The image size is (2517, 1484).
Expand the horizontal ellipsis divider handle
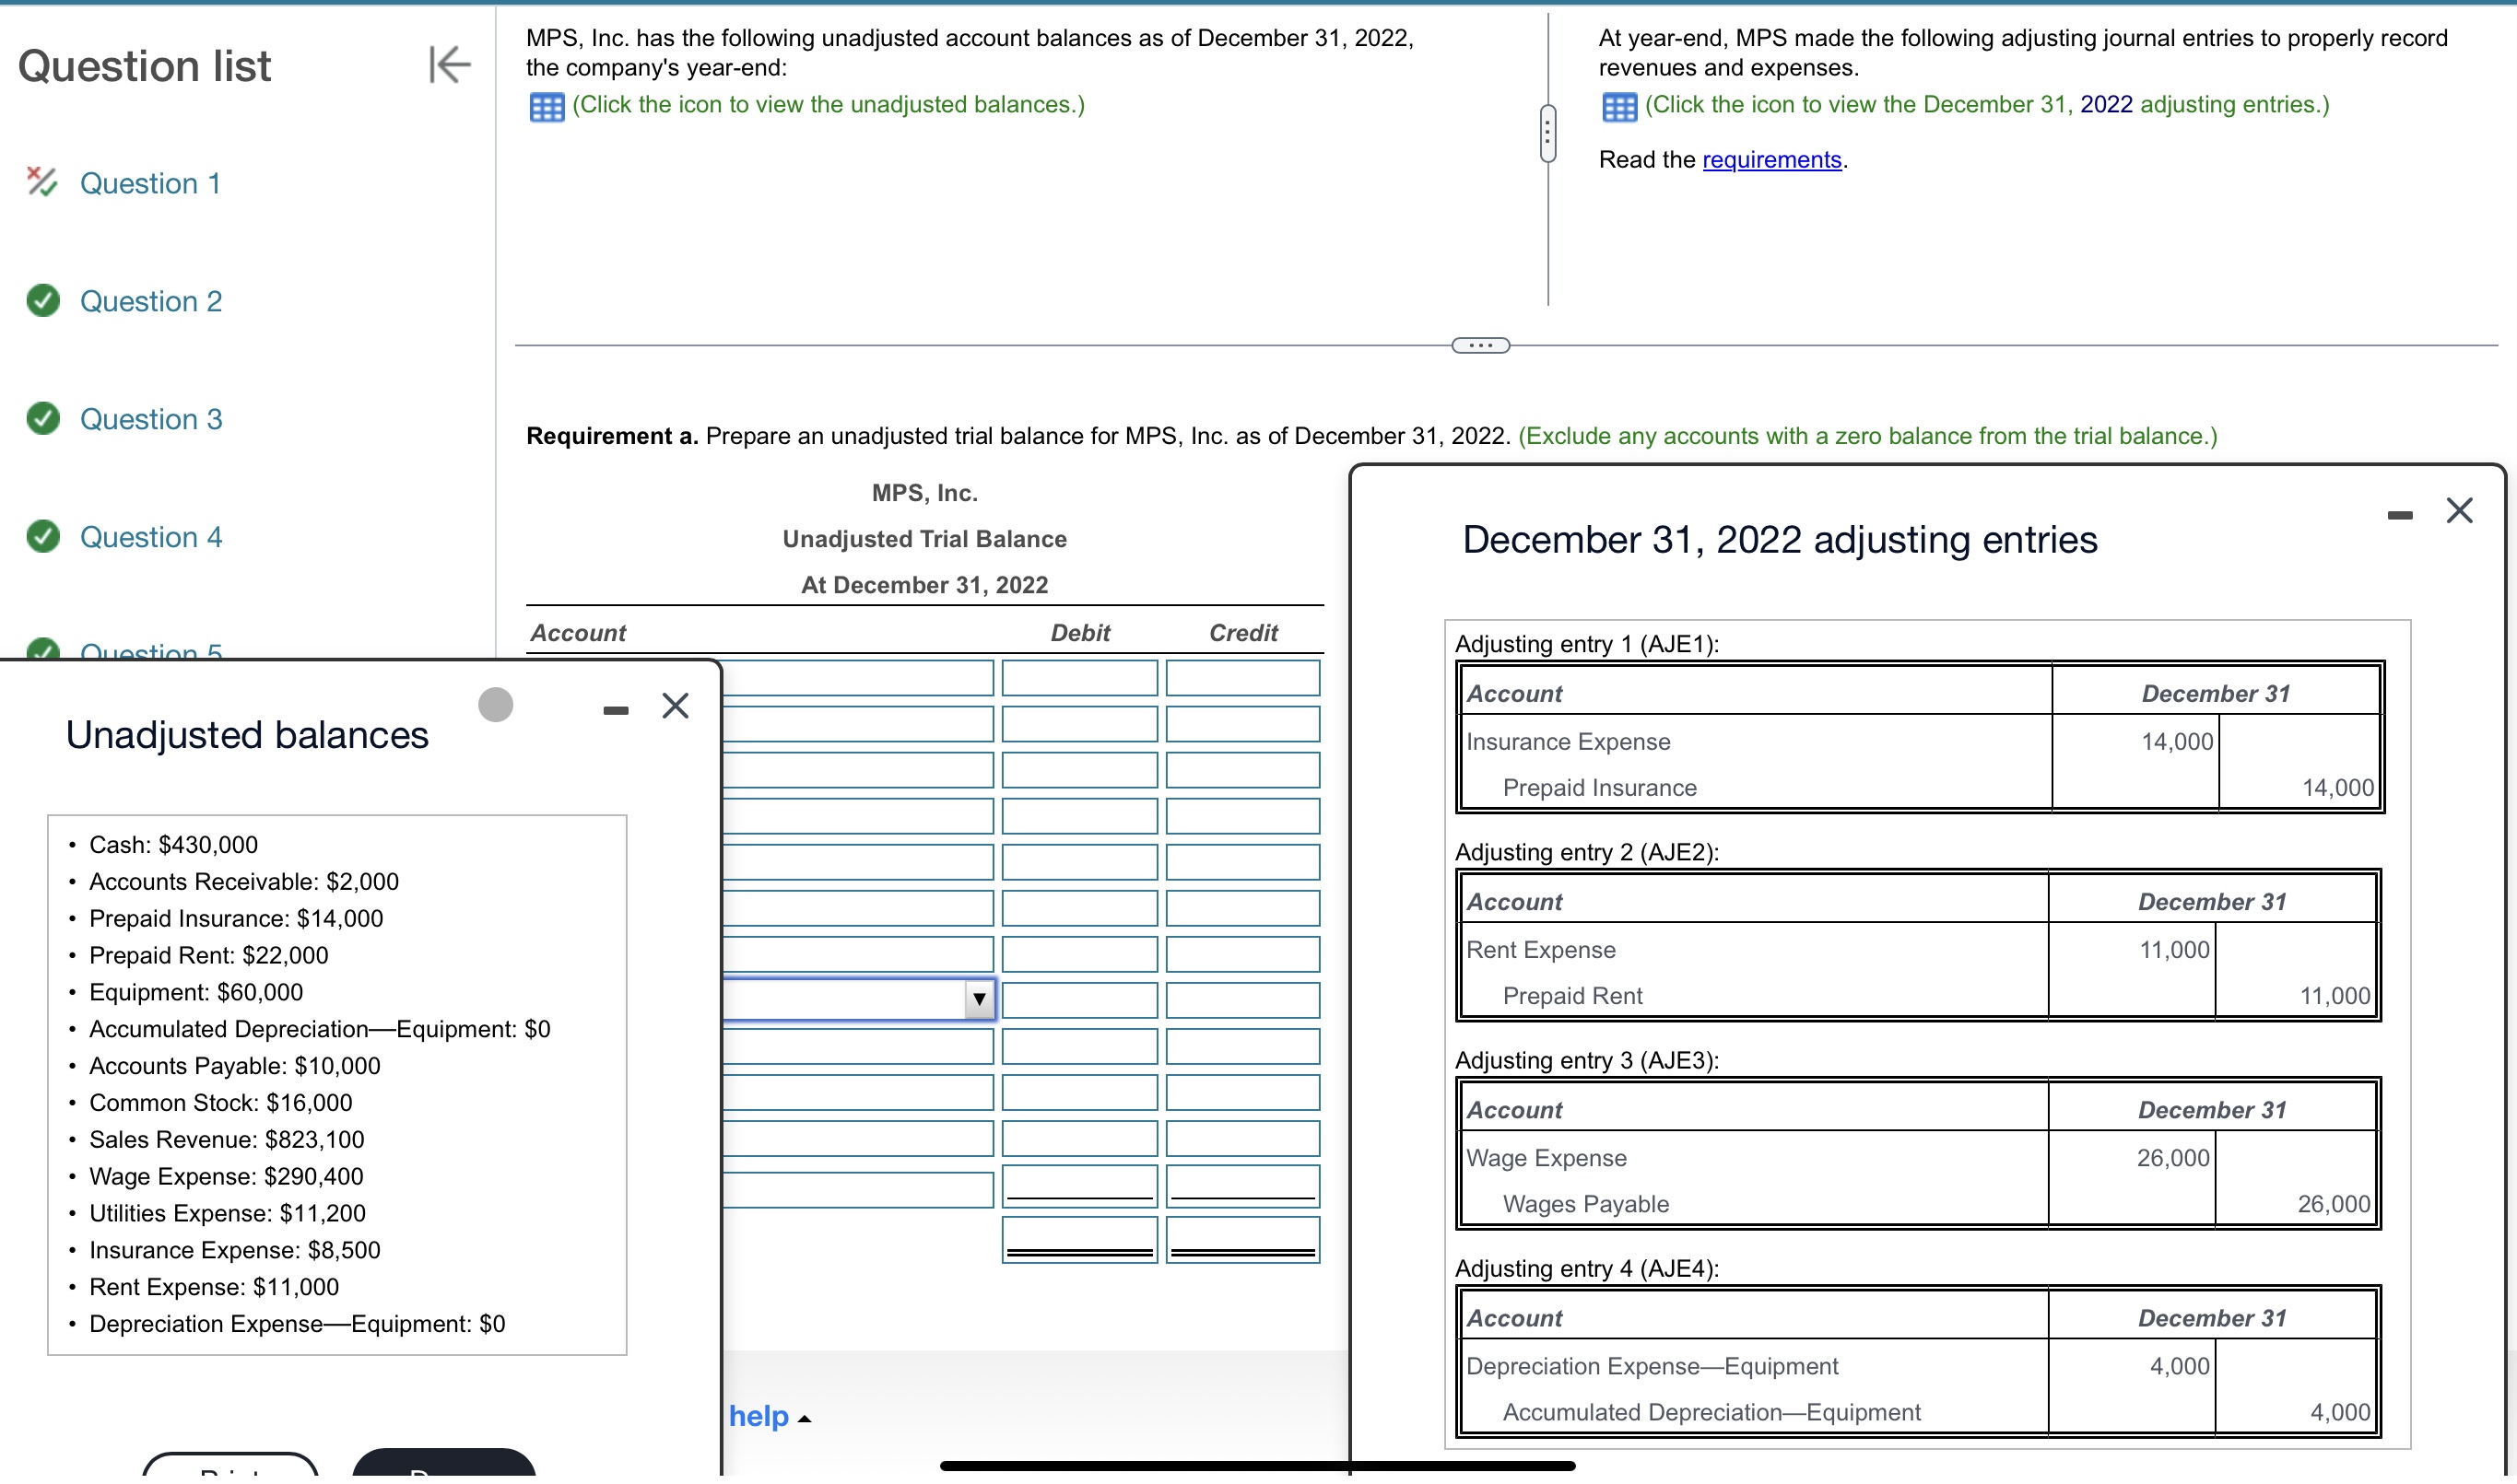pos(1479,346)
